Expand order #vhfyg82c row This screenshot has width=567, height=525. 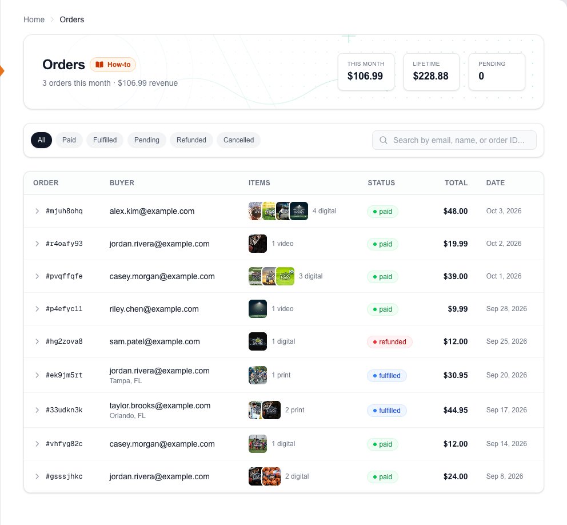point(37,444)
